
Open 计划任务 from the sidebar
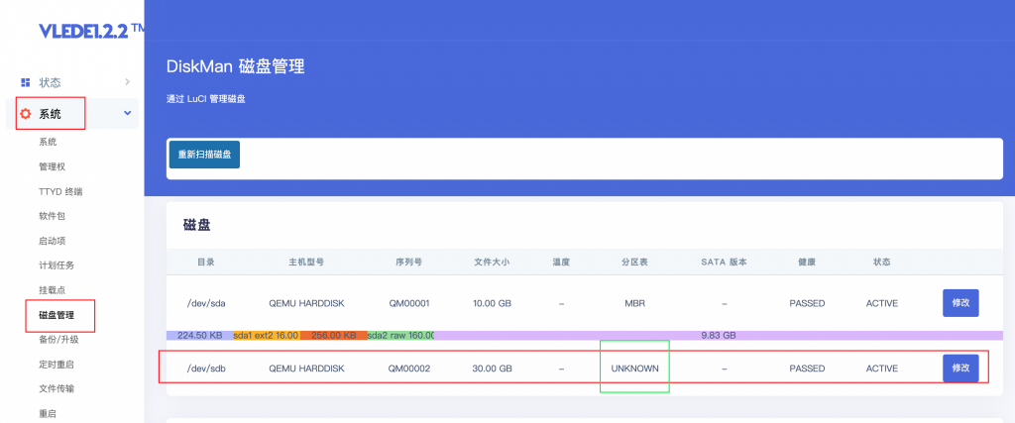(56, 265)
